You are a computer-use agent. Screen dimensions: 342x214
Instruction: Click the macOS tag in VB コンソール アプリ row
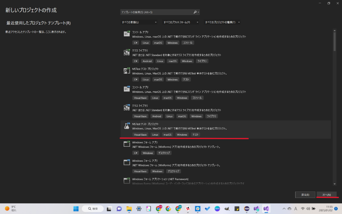coord(167,98)
